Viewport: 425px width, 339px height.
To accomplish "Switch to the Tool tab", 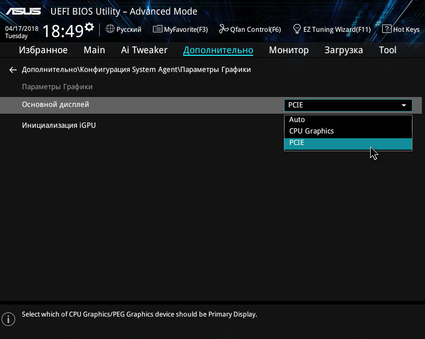I will (x=387, y=50).
